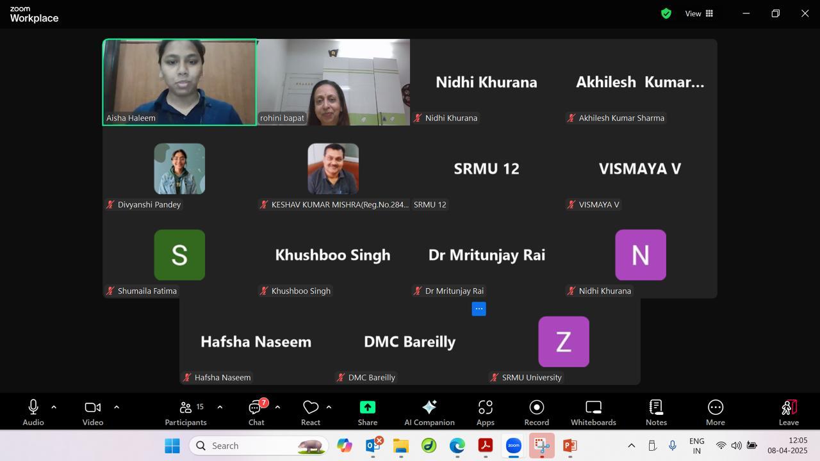Click the green encryption shield icon
The height and width of the screenshot is (461, 820).
click(x=666, y=13)
